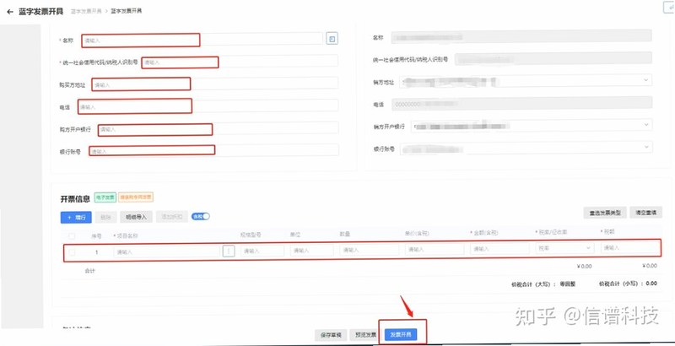Click the 零圆整 amount in words
Viewport: 675px width, 346px height.
click(x=567, y=284)
